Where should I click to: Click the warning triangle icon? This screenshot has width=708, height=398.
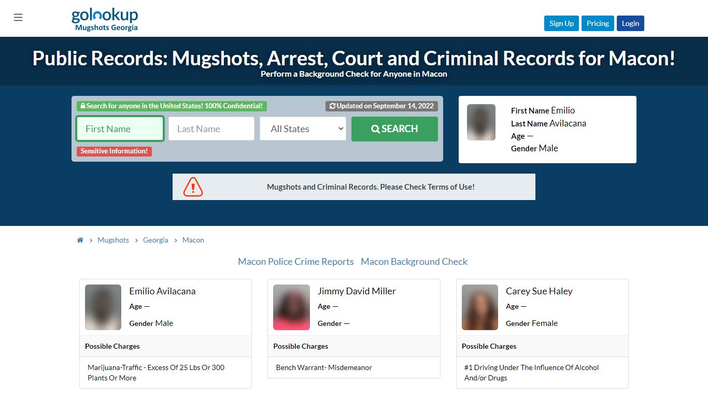point(193,187)
